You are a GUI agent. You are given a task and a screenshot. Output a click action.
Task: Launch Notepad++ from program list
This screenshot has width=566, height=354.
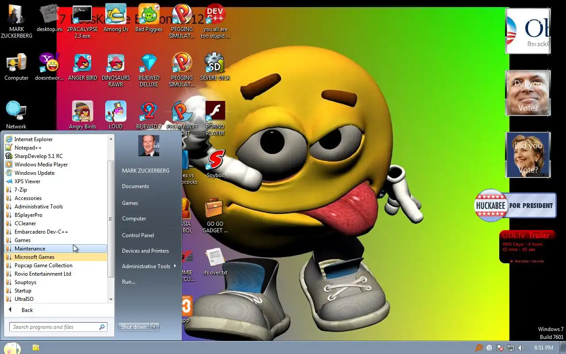tap(56, 147)
